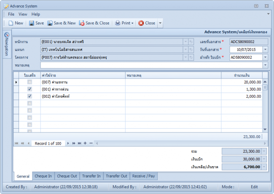Click the Record 1 of 100 navigator text
274x194 pixels.
(48, 143)
